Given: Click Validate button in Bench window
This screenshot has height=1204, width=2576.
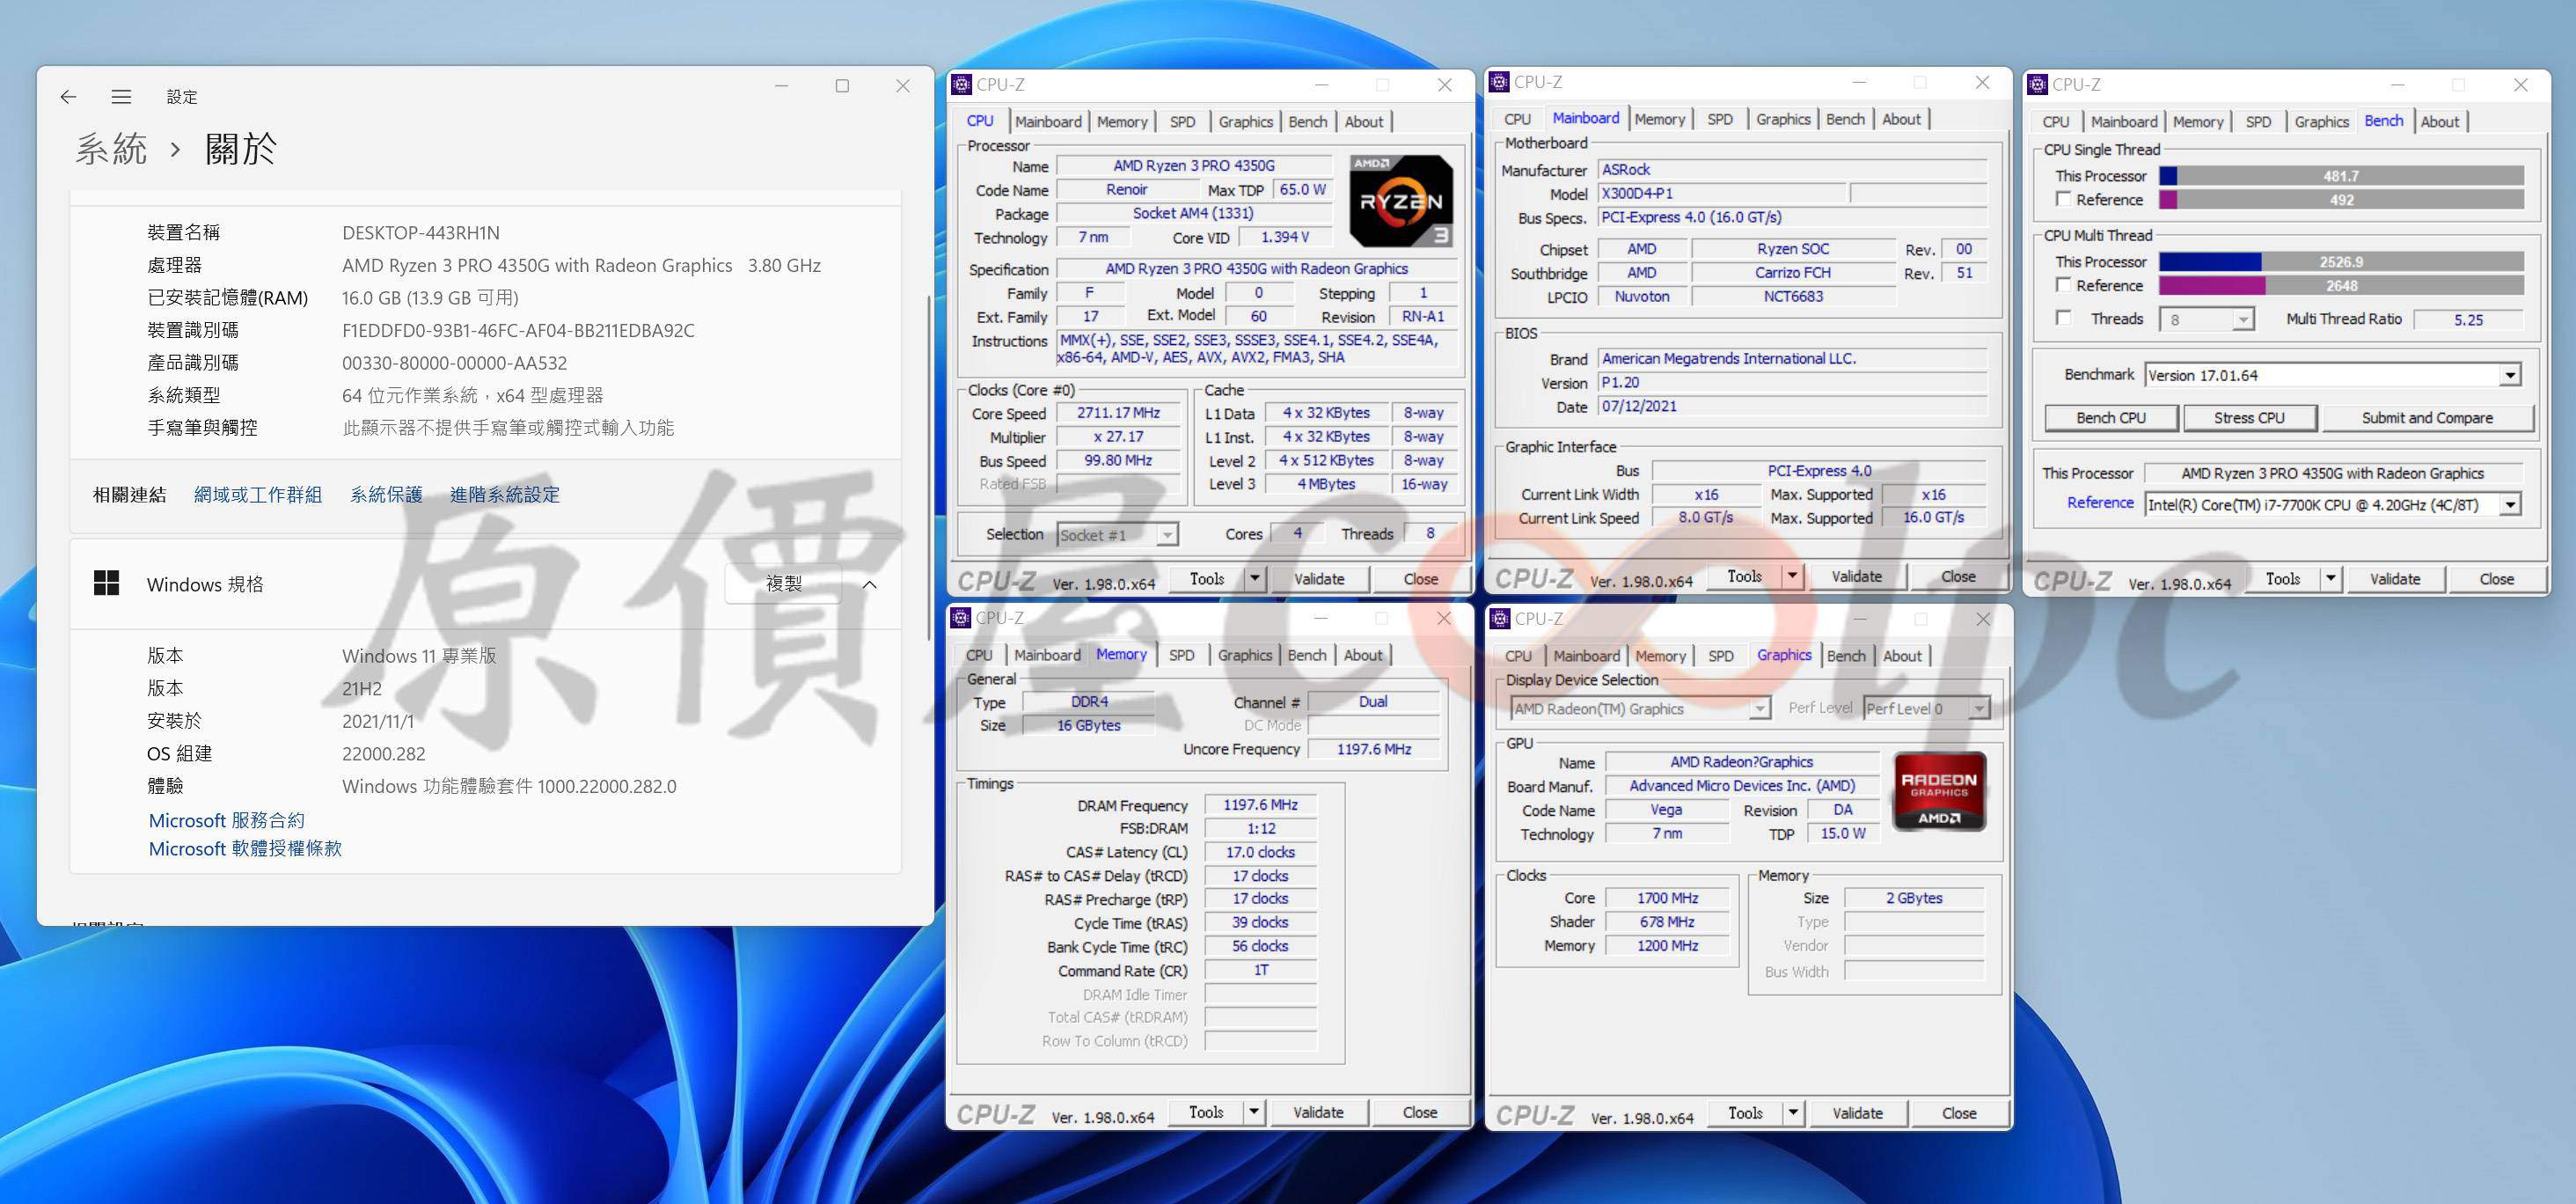Looking at the screenshot, I should (2394, 578).
